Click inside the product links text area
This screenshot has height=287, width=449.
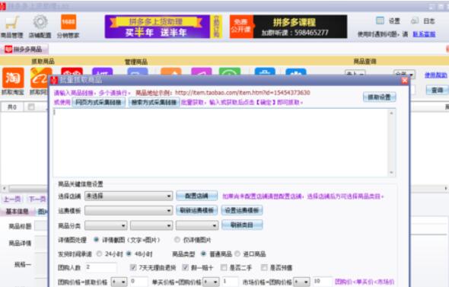[x=221, y=142]
